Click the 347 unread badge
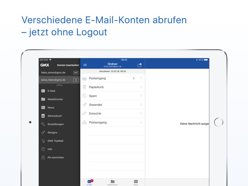This screenshot has width=248, height=186. click(76, 73)
